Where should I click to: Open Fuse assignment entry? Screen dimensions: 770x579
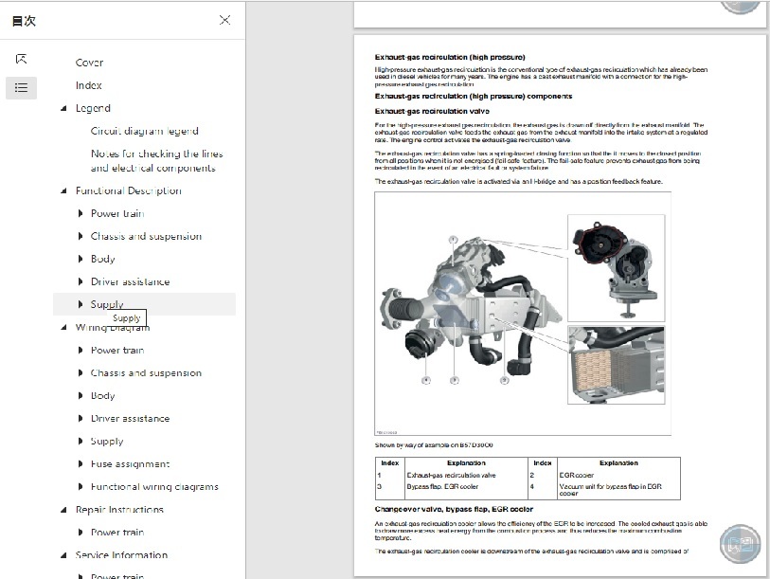click(130, 464)
